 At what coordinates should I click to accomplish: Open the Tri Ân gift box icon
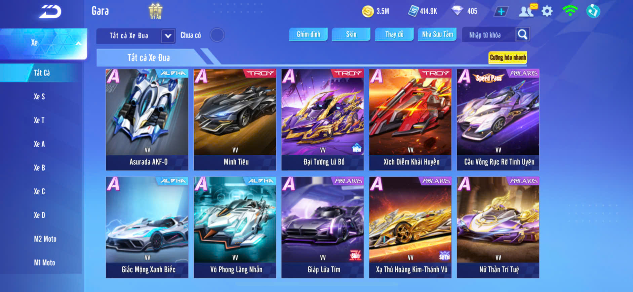pos(155,11)
